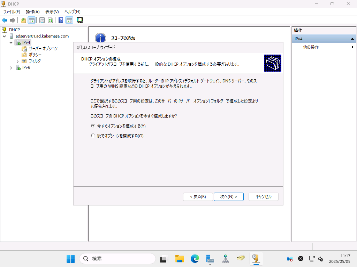Image resolution: width=357 pixels, height=267 pixels.
Task: Click the blue Back arrow in toolbar
Action: click(x=5, y=20)
